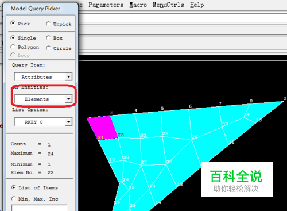Click node label 5 on top edge
The image size is (287, 211).
pyautogui.click(x=162, y=109)
